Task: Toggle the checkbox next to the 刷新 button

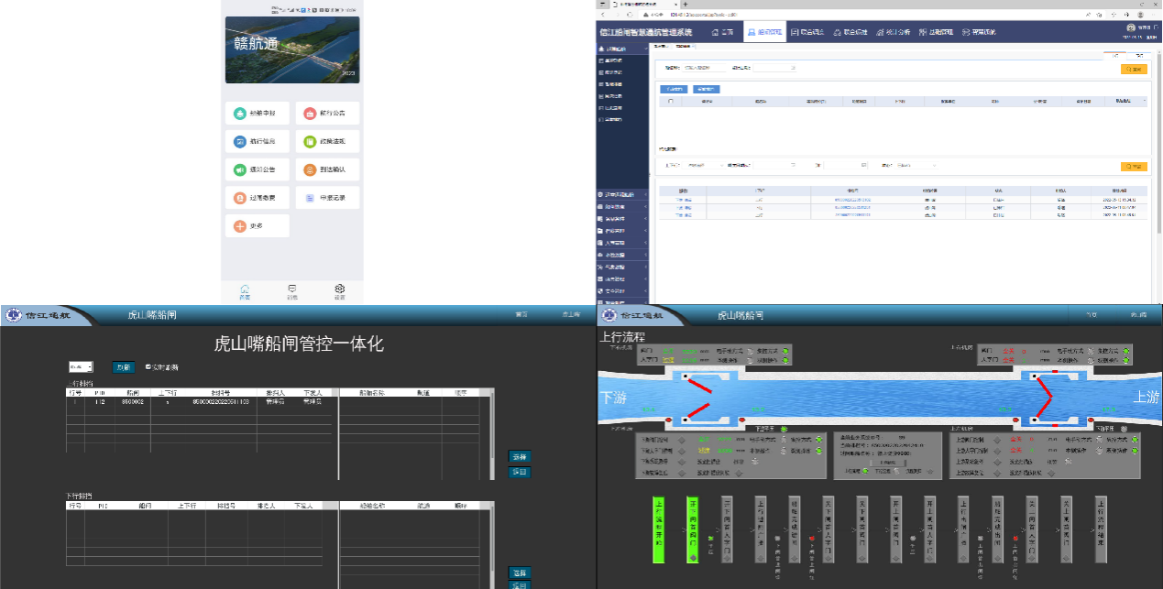Action: point(148,366)
